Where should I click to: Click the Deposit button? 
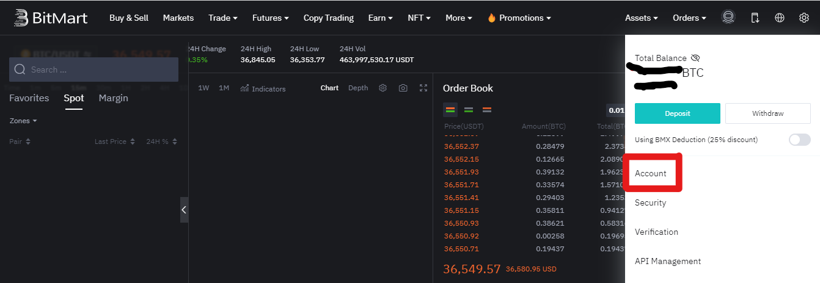pyautogui.click(x=678, y=113)
